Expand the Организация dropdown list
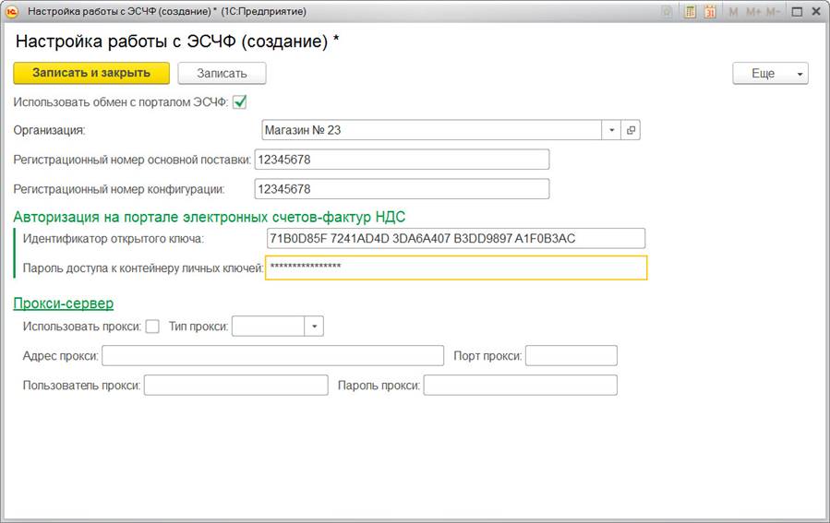The height and width of the screenshot is (523, 830). (611, 130)
